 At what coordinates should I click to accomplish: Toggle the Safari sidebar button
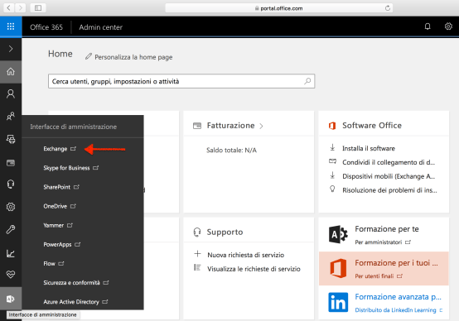click(x=38, y=8)
